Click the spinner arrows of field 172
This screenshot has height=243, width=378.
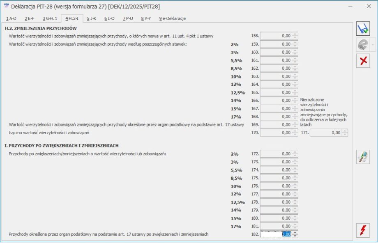[x=295, y=154]
